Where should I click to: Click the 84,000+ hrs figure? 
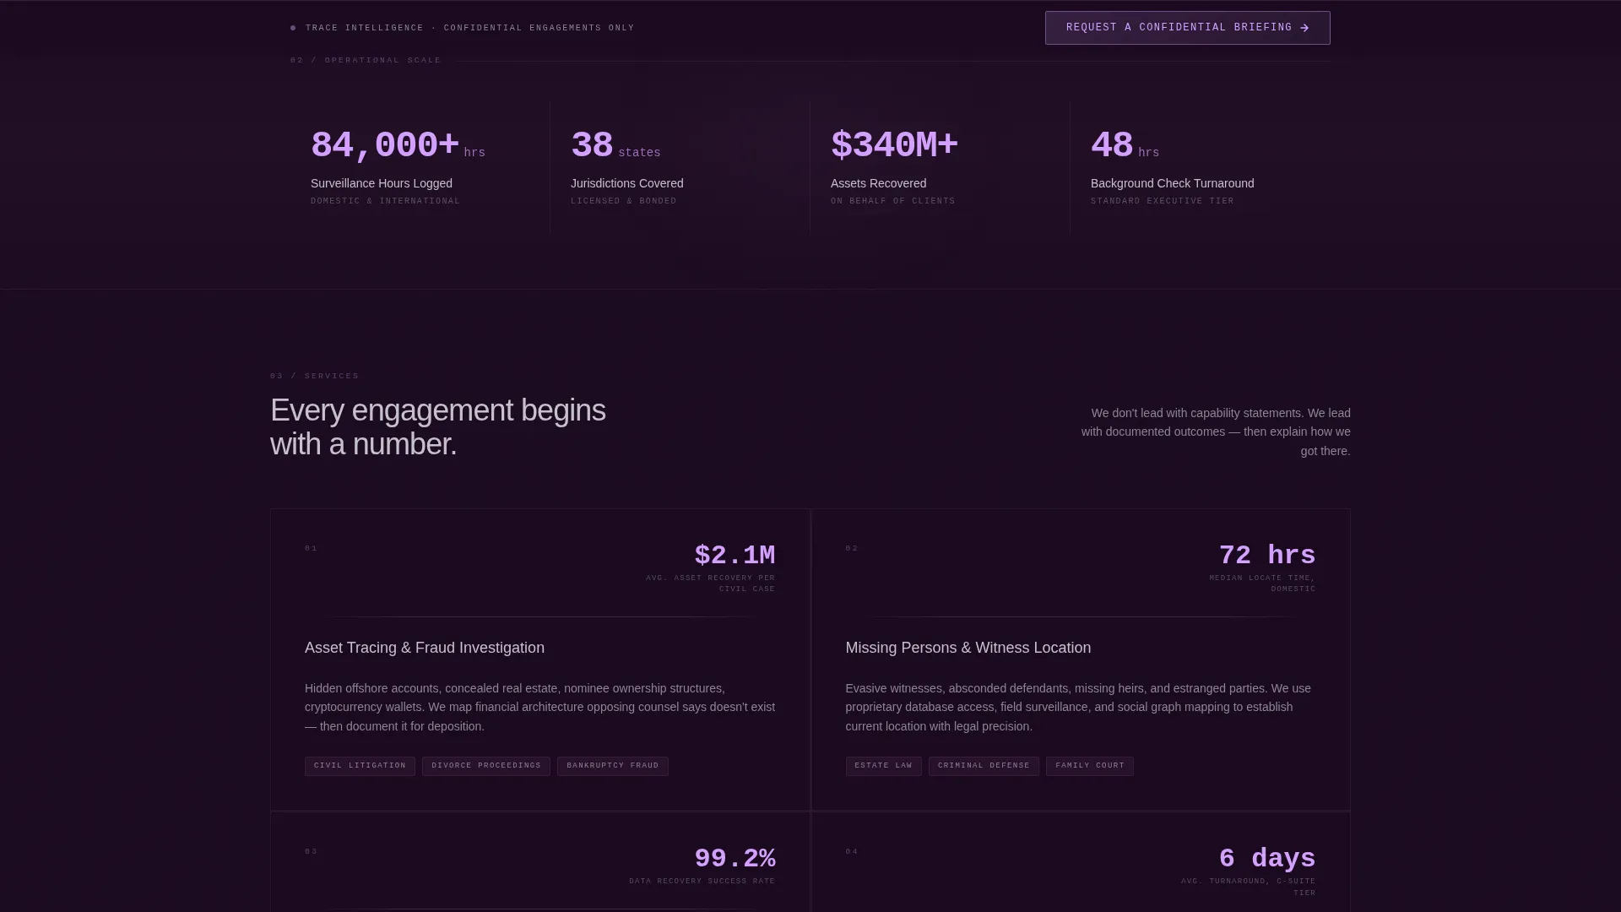coord(398,145)
